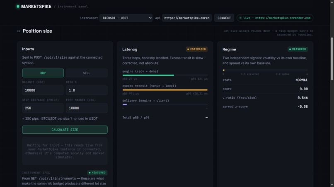Click the delivery (engine → client) bar

pyautogui.click(x=165, y=104)
